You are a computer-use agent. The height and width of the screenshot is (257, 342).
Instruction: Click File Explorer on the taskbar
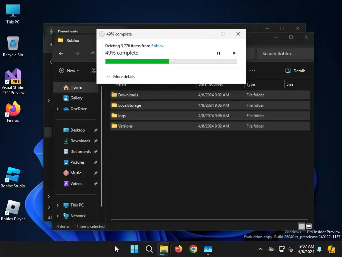click(x=164, y=249)
